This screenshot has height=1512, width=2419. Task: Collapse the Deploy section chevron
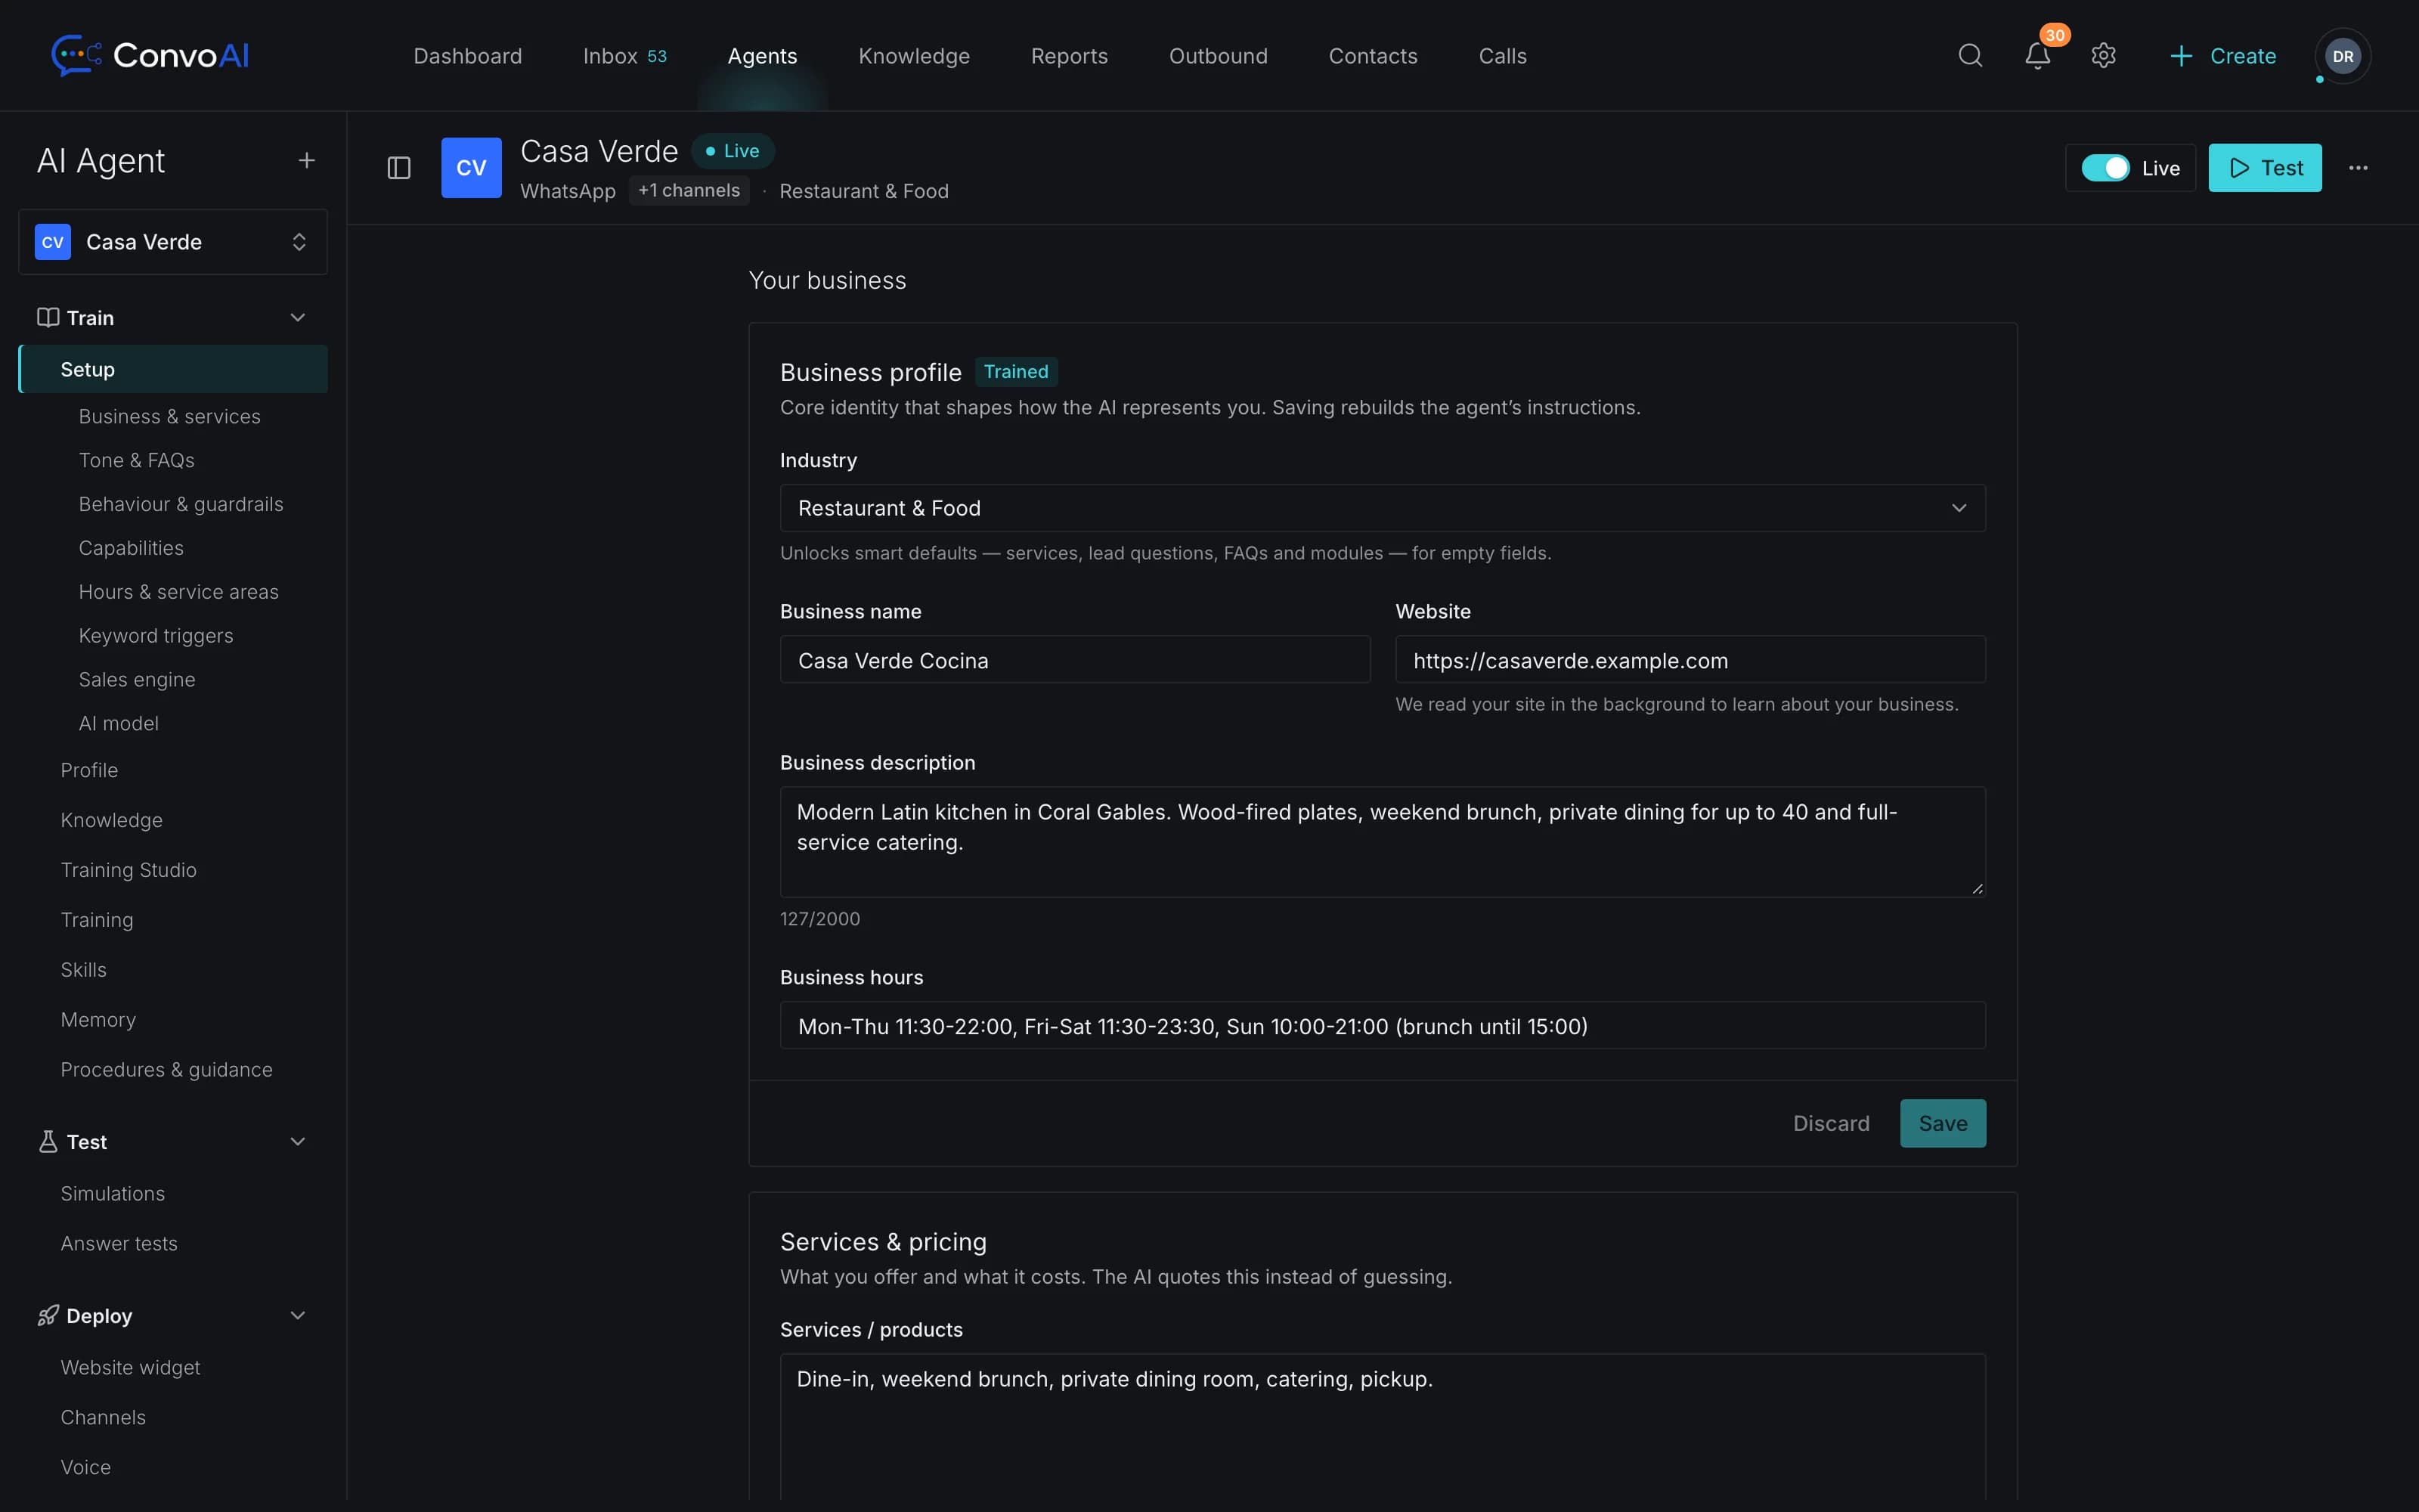click(x=298, y=1315)
